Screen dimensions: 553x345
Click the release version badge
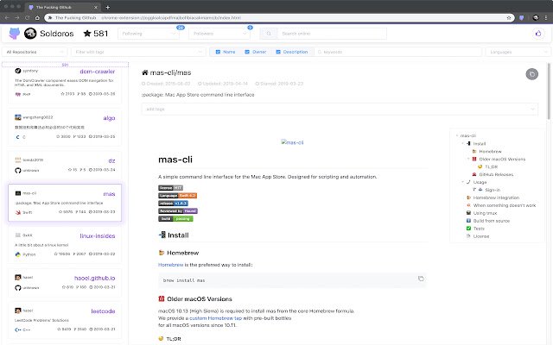click(173, 204)
